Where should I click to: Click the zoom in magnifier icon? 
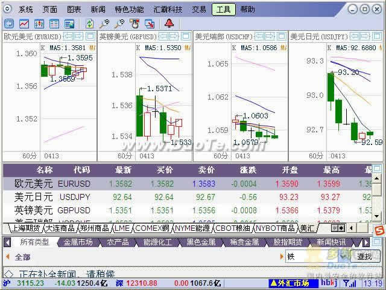point(104,24)
